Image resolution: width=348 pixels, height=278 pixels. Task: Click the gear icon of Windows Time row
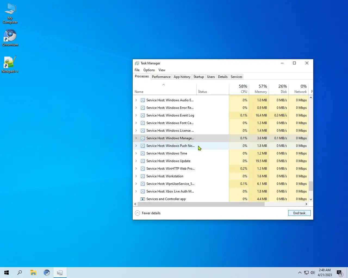(142, 153)
